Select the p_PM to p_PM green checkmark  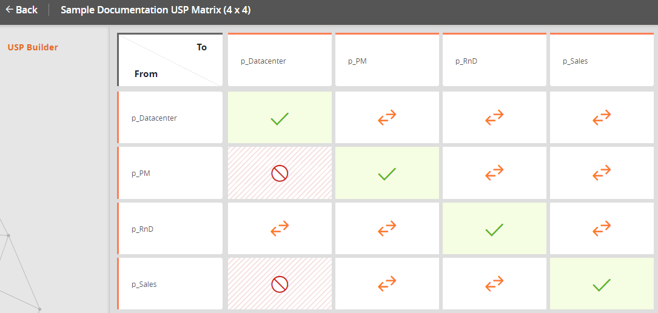[x=387, y=173]
